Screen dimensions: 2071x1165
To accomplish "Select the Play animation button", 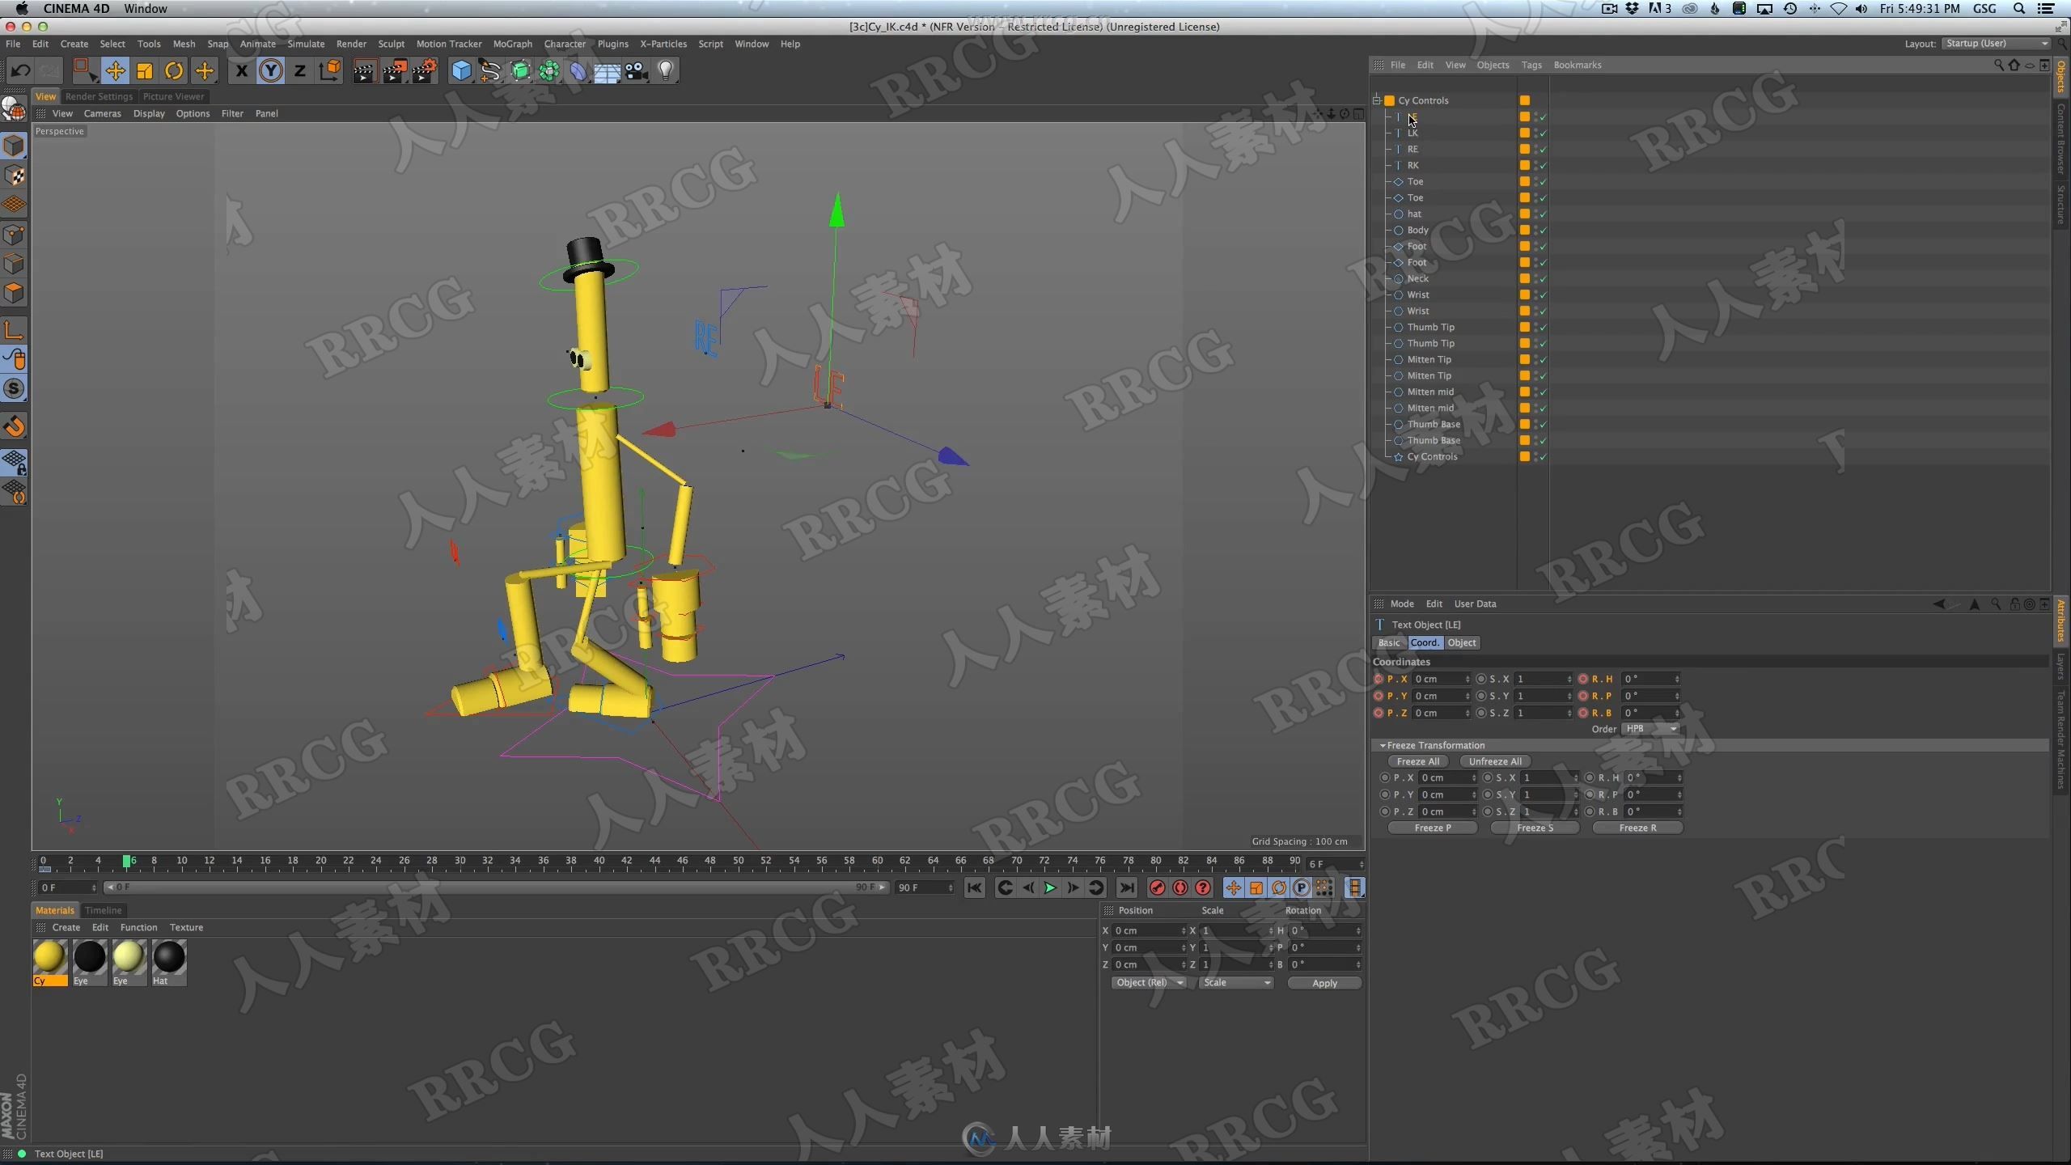I will (x=1050, y=888).
